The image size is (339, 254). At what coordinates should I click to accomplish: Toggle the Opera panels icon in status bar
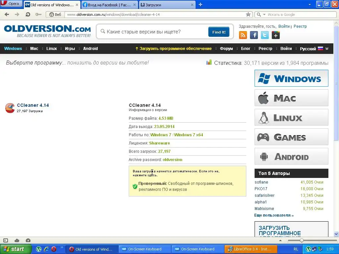coord(6,240)
